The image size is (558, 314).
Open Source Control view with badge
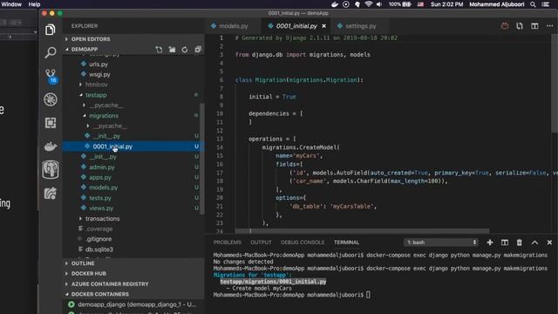[x=51, y=76]
